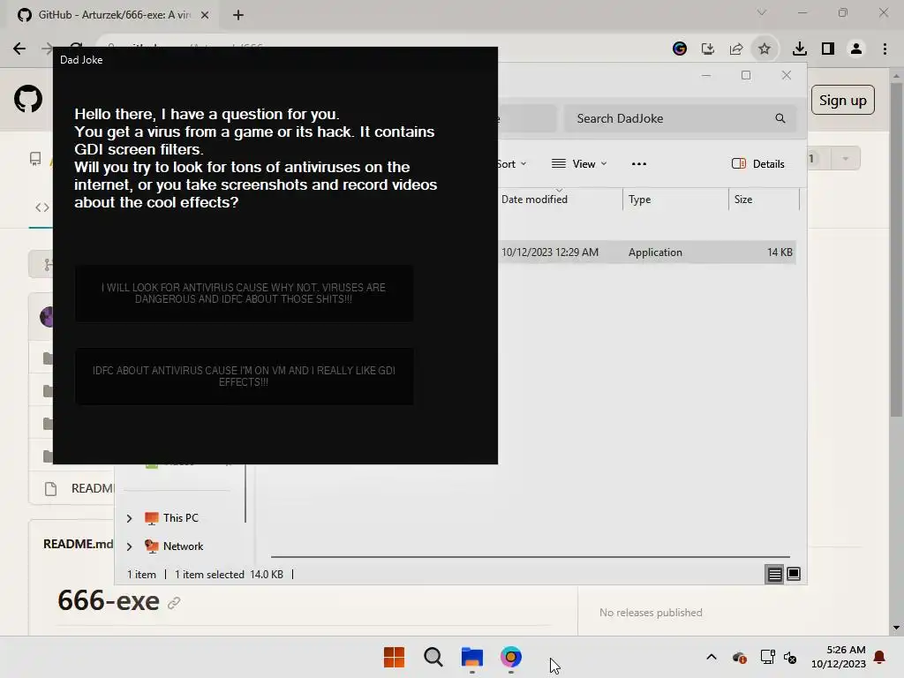This screenshot has width=904, height=678.
Task: Open the browser downloads icon
Action: pos(800,49)
